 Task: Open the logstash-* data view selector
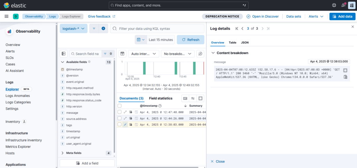(x=74, y=28)
